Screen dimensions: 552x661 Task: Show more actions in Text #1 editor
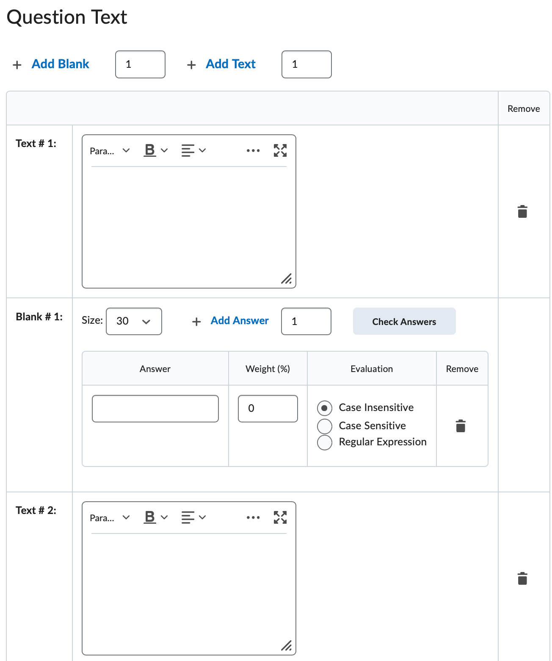tap(253, 150)
